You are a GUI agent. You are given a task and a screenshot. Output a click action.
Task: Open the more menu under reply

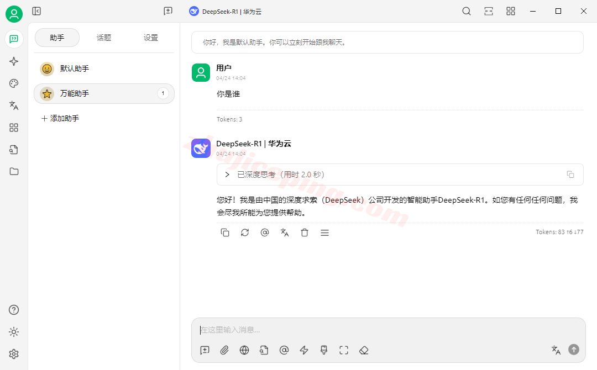click(x=324, y=232)
